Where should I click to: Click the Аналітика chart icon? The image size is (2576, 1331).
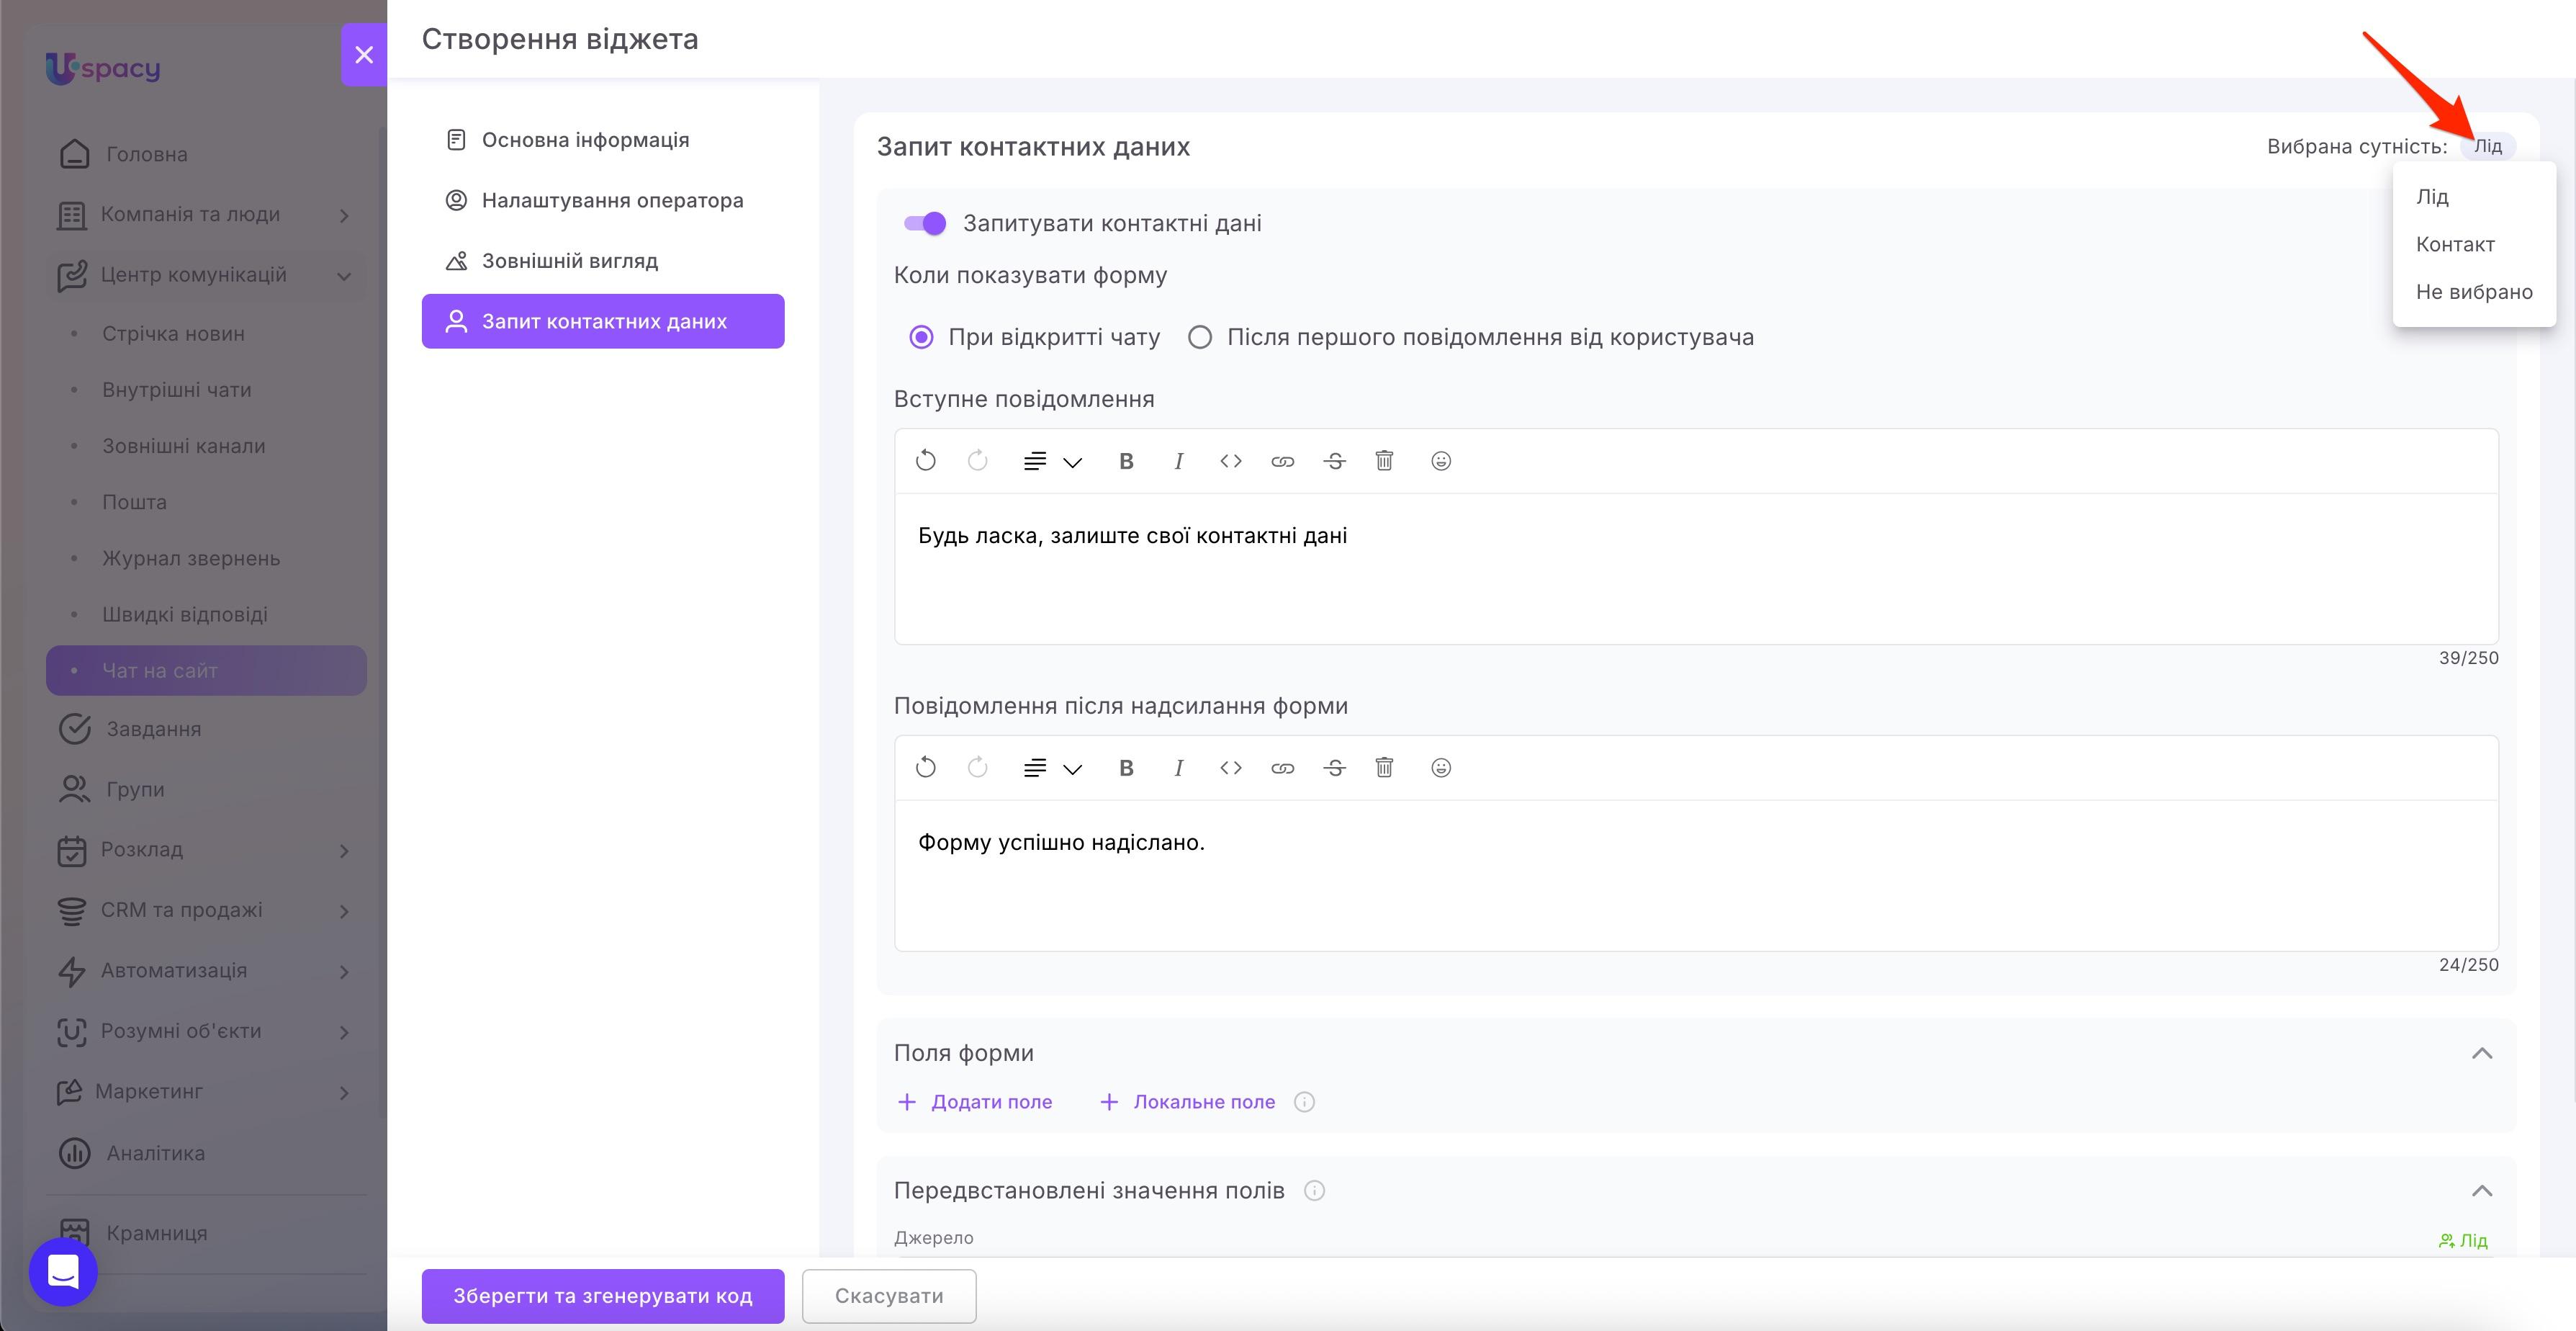pos(75,1153)
